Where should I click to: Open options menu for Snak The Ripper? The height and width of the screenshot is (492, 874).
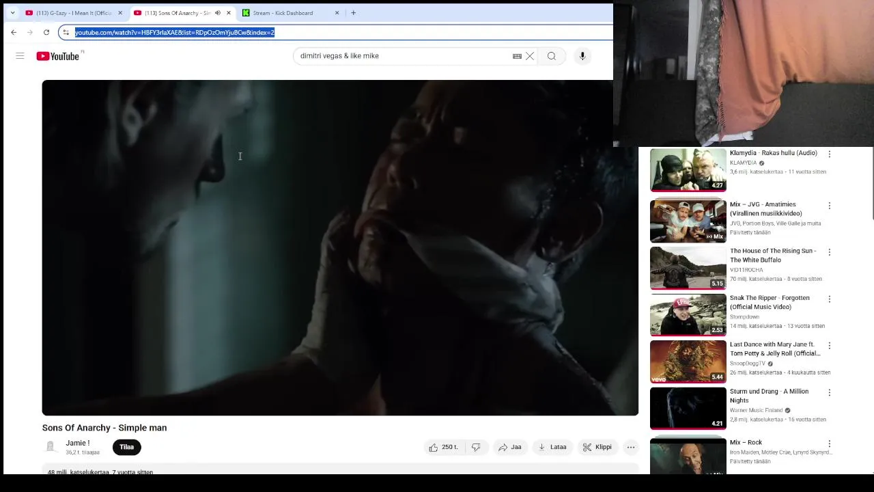click(x=830, y=299)
